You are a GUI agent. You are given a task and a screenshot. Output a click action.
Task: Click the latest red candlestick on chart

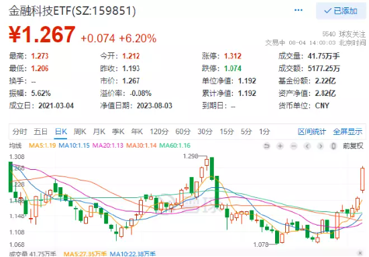tap(363, 180)
